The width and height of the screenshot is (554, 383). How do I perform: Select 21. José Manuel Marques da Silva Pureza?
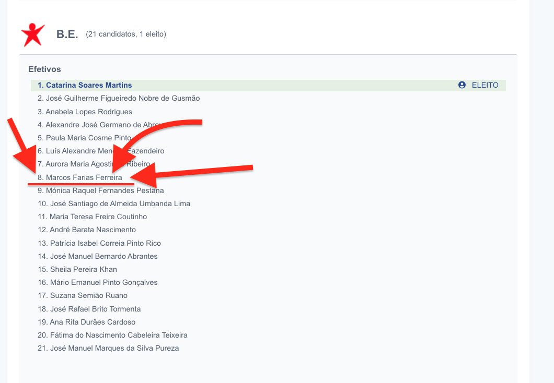tap(108, 348)
